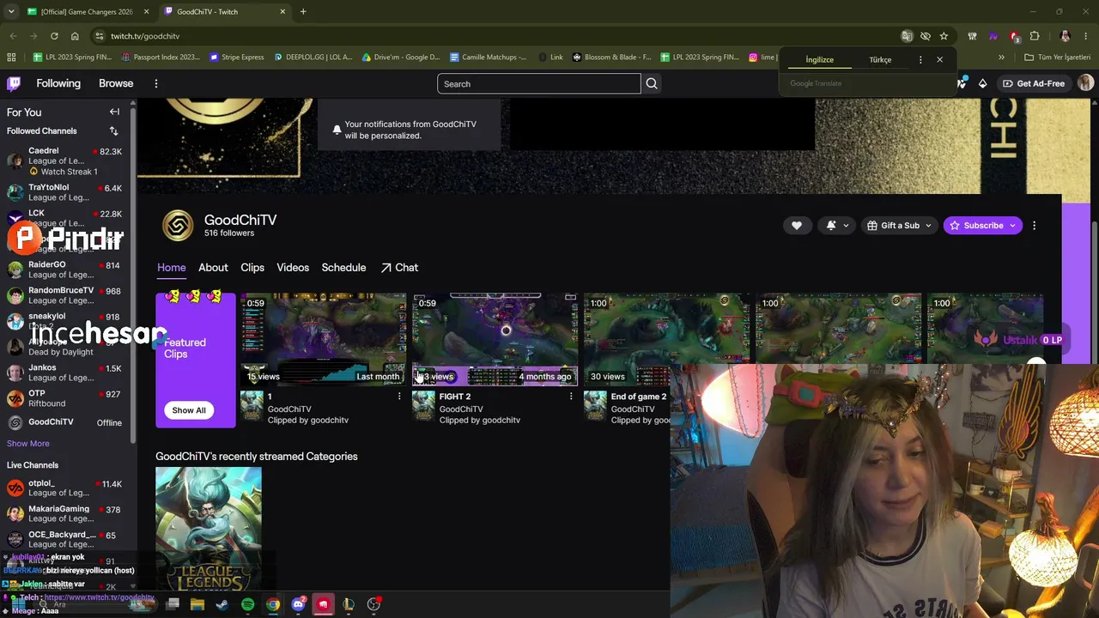This screenshot has height=618, width=1099.
Task: Close the Google Translate popup
Action: click(939, 59)
